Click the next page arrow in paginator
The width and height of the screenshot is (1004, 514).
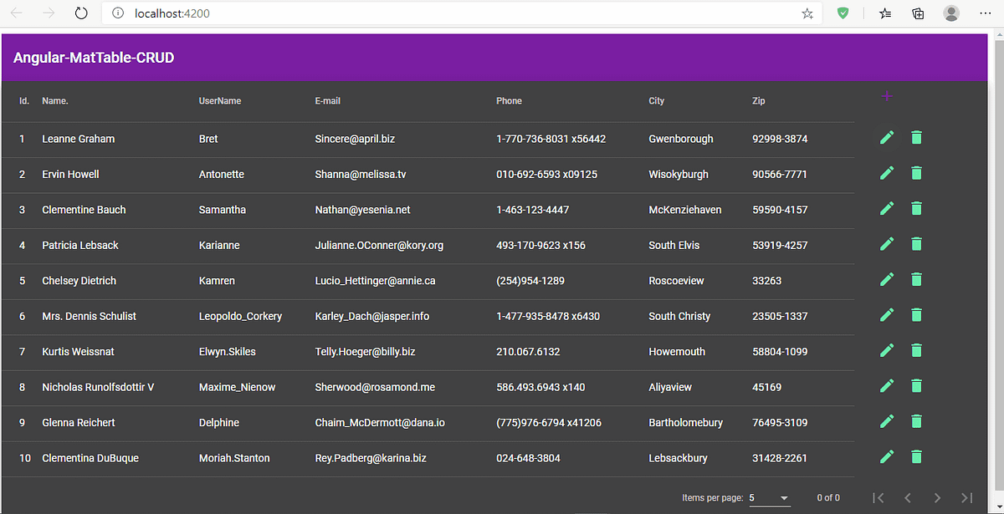(x=937, y=497)
